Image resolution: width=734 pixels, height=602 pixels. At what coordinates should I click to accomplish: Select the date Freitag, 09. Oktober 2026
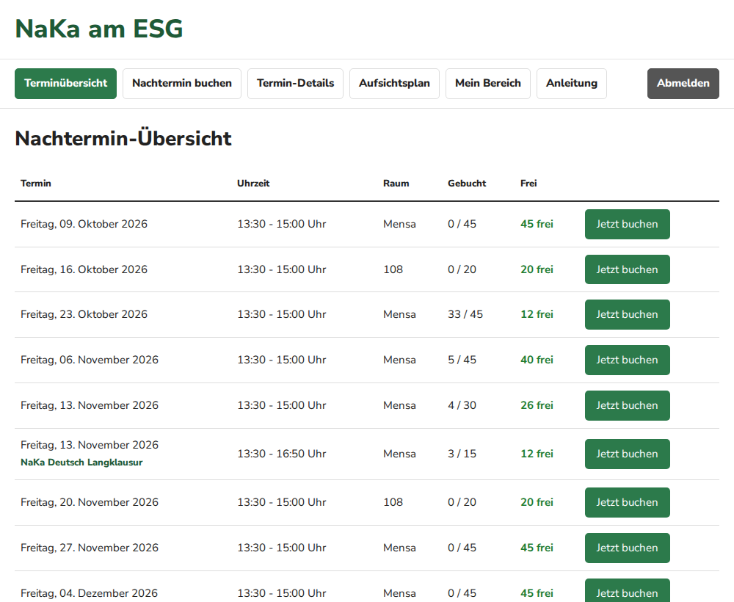pyautogui.click(x=84, y=224)
